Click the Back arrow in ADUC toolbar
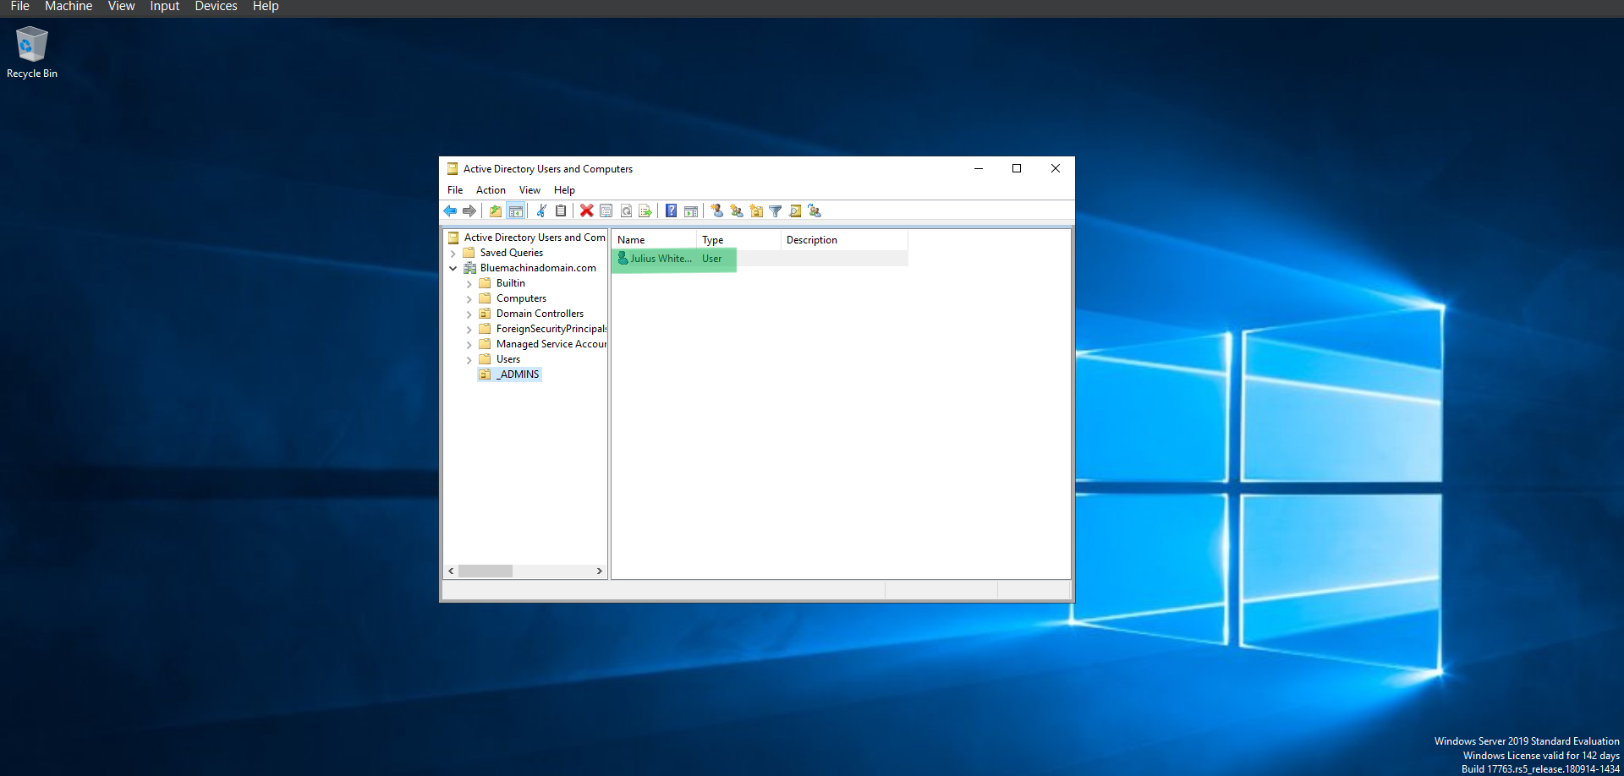The image size is (1624, 776). [450, 210]
